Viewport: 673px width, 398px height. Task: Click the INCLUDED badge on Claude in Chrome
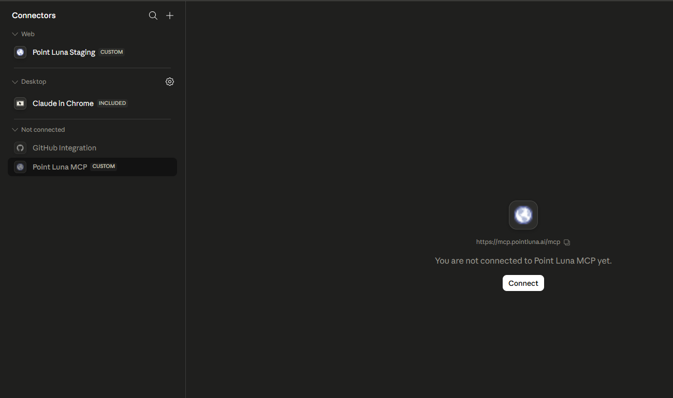pos(112,103)
